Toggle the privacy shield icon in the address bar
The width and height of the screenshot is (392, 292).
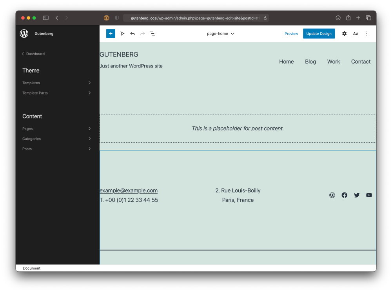pyautogui.click(x=116, y=18)
